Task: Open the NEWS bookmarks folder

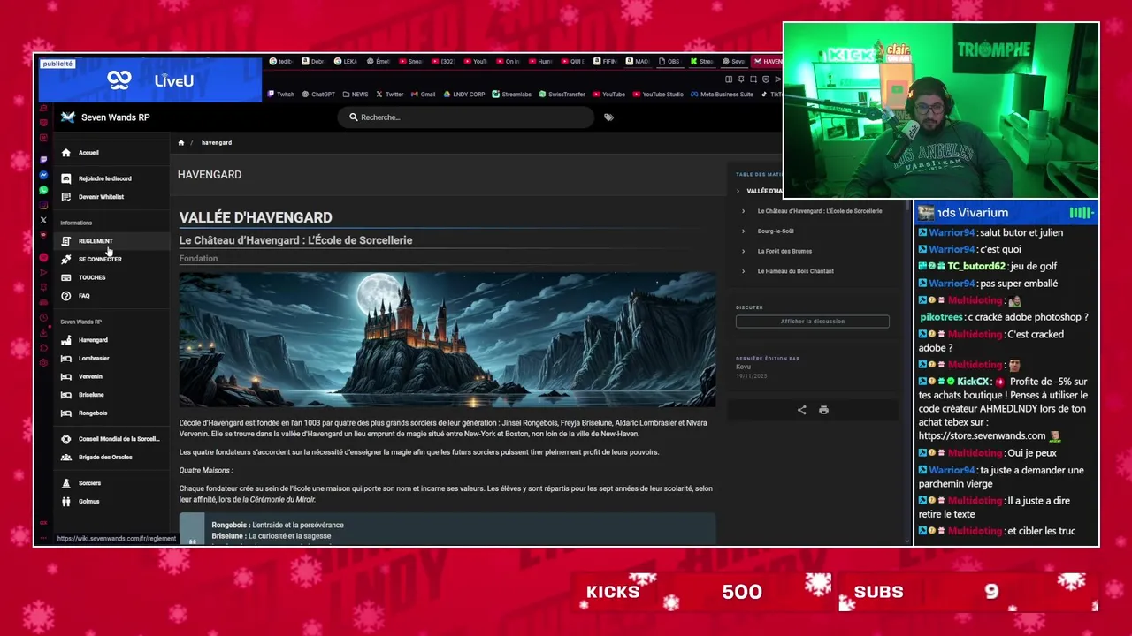Action: click(x=355, y=95)
